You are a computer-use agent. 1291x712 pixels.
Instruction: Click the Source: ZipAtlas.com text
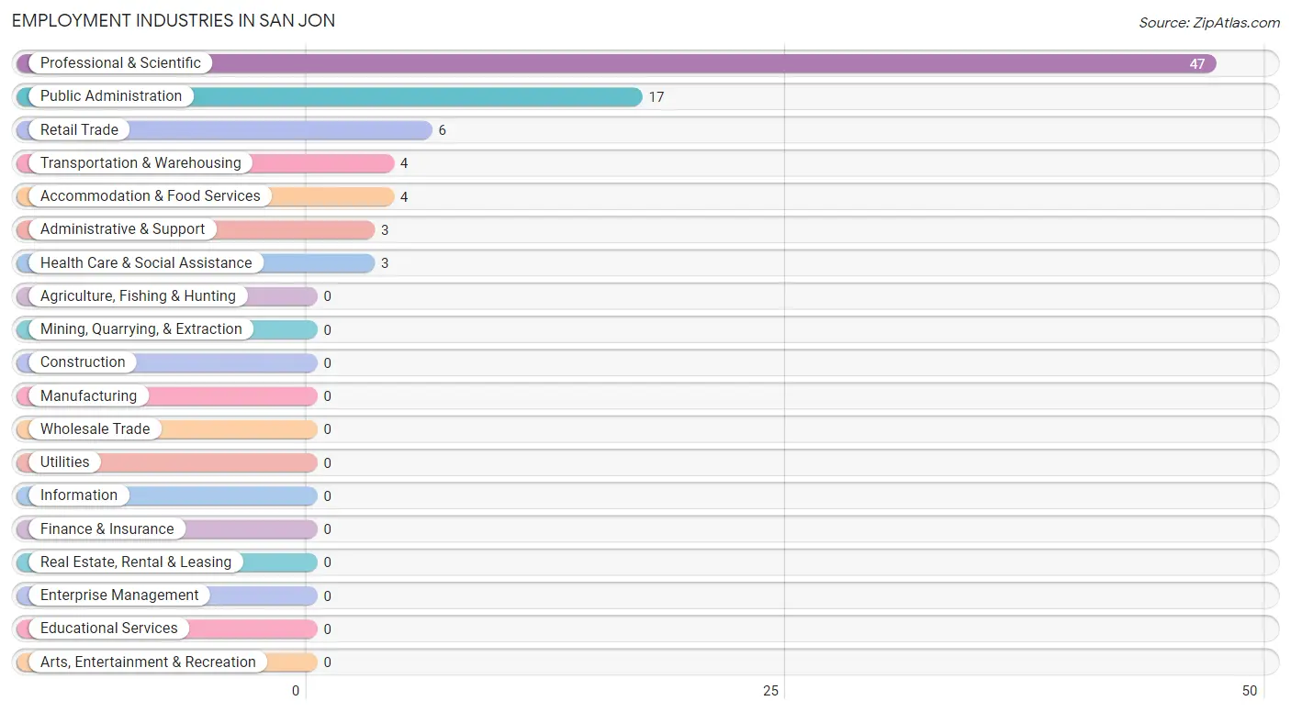[x=1209, y=23]
